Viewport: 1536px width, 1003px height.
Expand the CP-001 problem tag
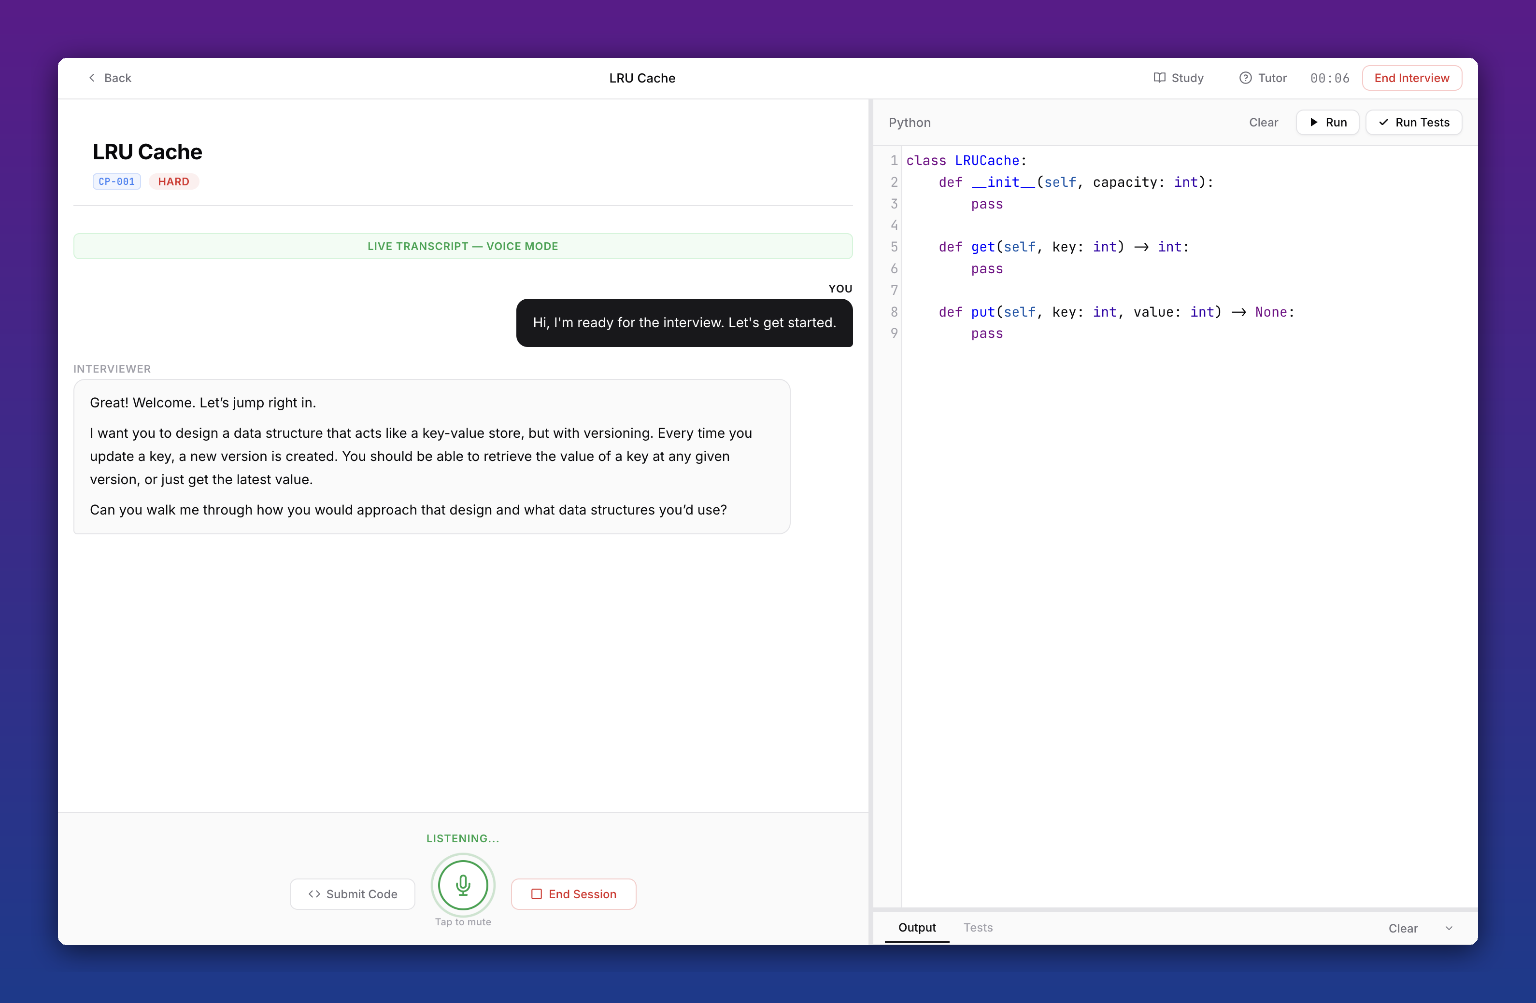tap(116, 181)
